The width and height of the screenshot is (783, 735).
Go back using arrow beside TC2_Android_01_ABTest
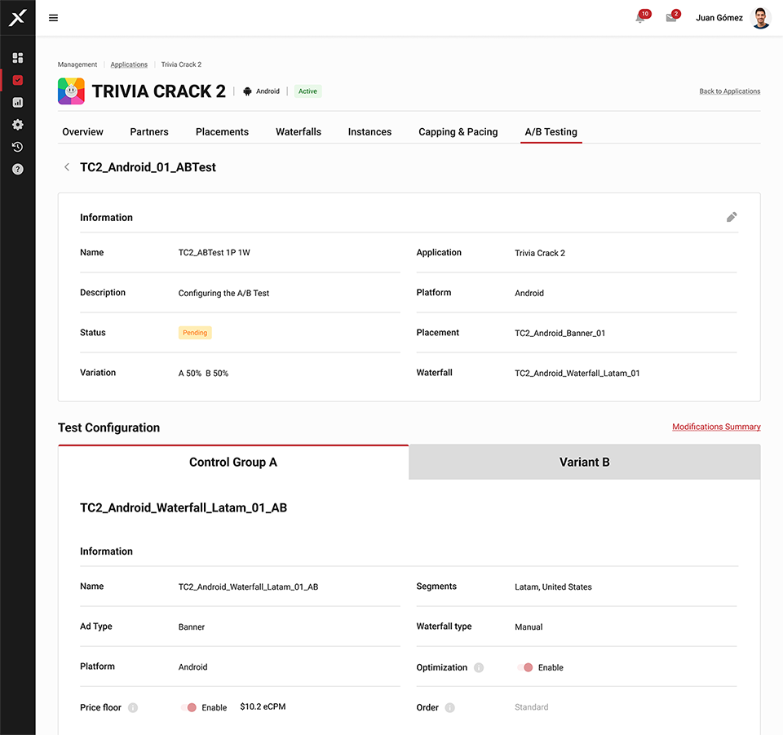tap(66, 166)
